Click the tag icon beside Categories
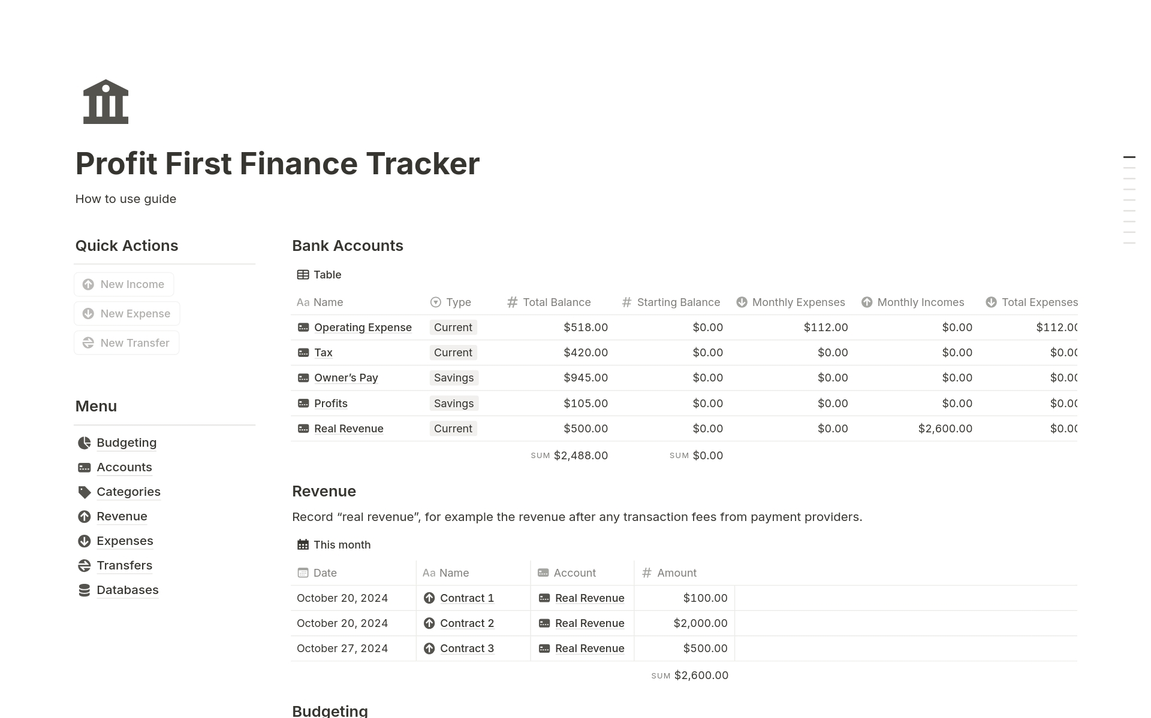 pyautogui.click(x=85, y=492)
